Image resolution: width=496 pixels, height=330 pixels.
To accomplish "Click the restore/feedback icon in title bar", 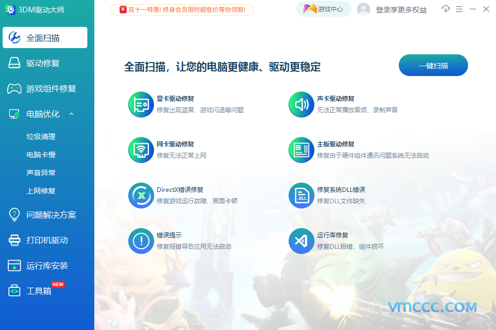I will (445, 9).
